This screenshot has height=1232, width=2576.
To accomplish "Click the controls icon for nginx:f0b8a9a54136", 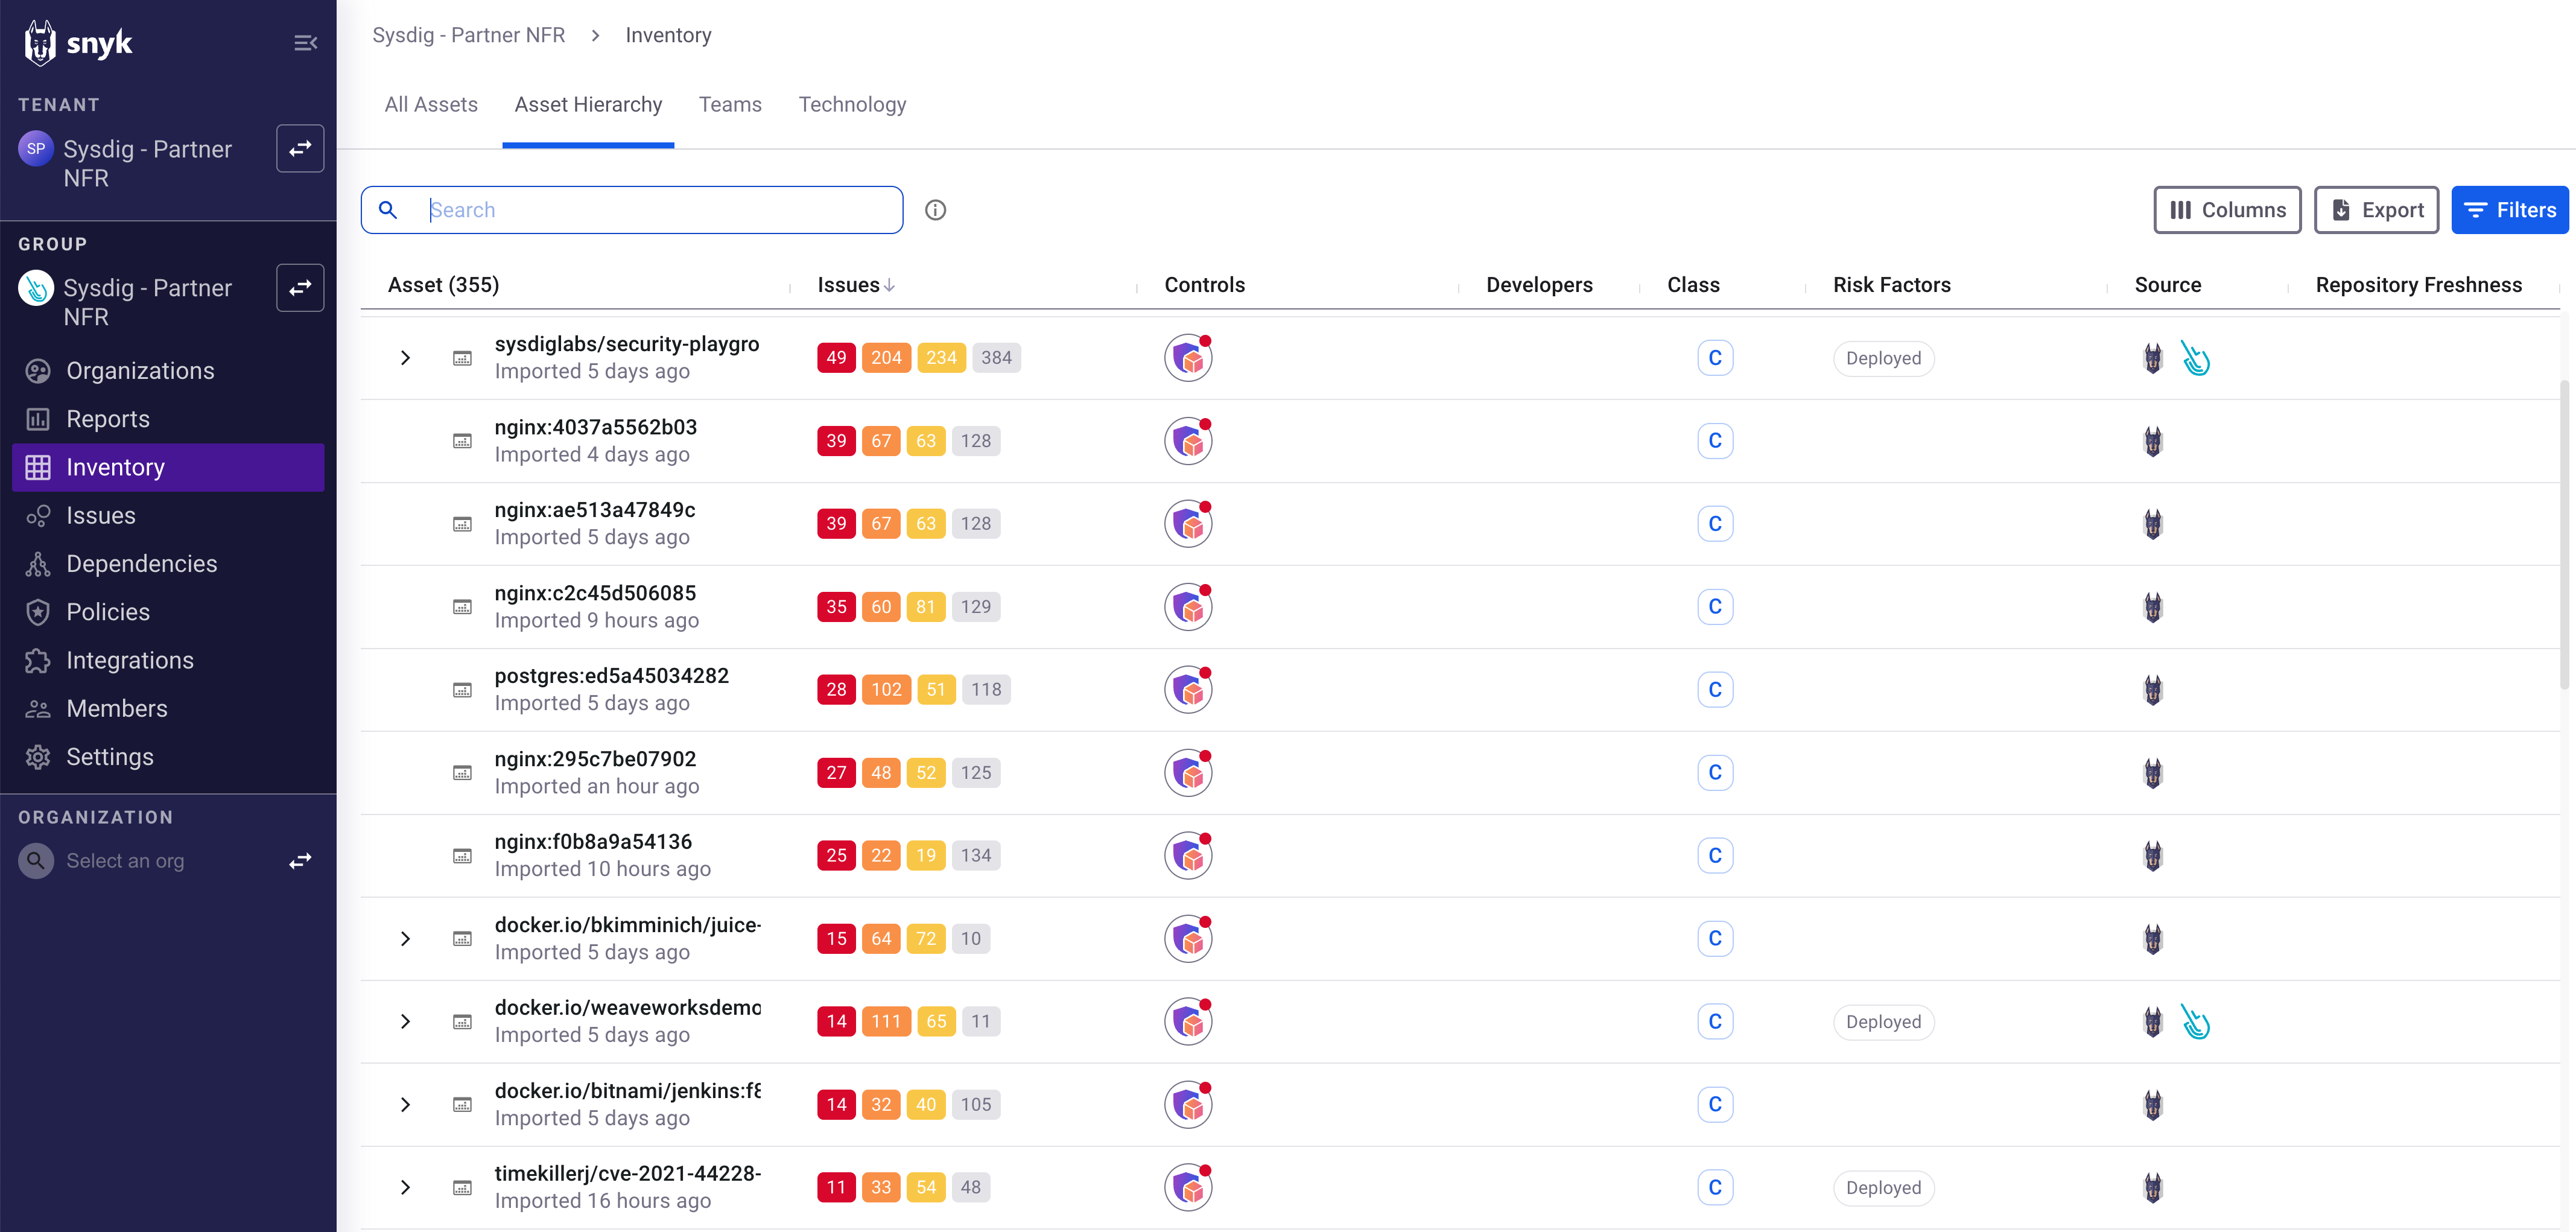I will click(x=1189, y=856).
